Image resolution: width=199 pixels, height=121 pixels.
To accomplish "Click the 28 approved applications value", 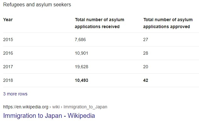I will (146, 53).
